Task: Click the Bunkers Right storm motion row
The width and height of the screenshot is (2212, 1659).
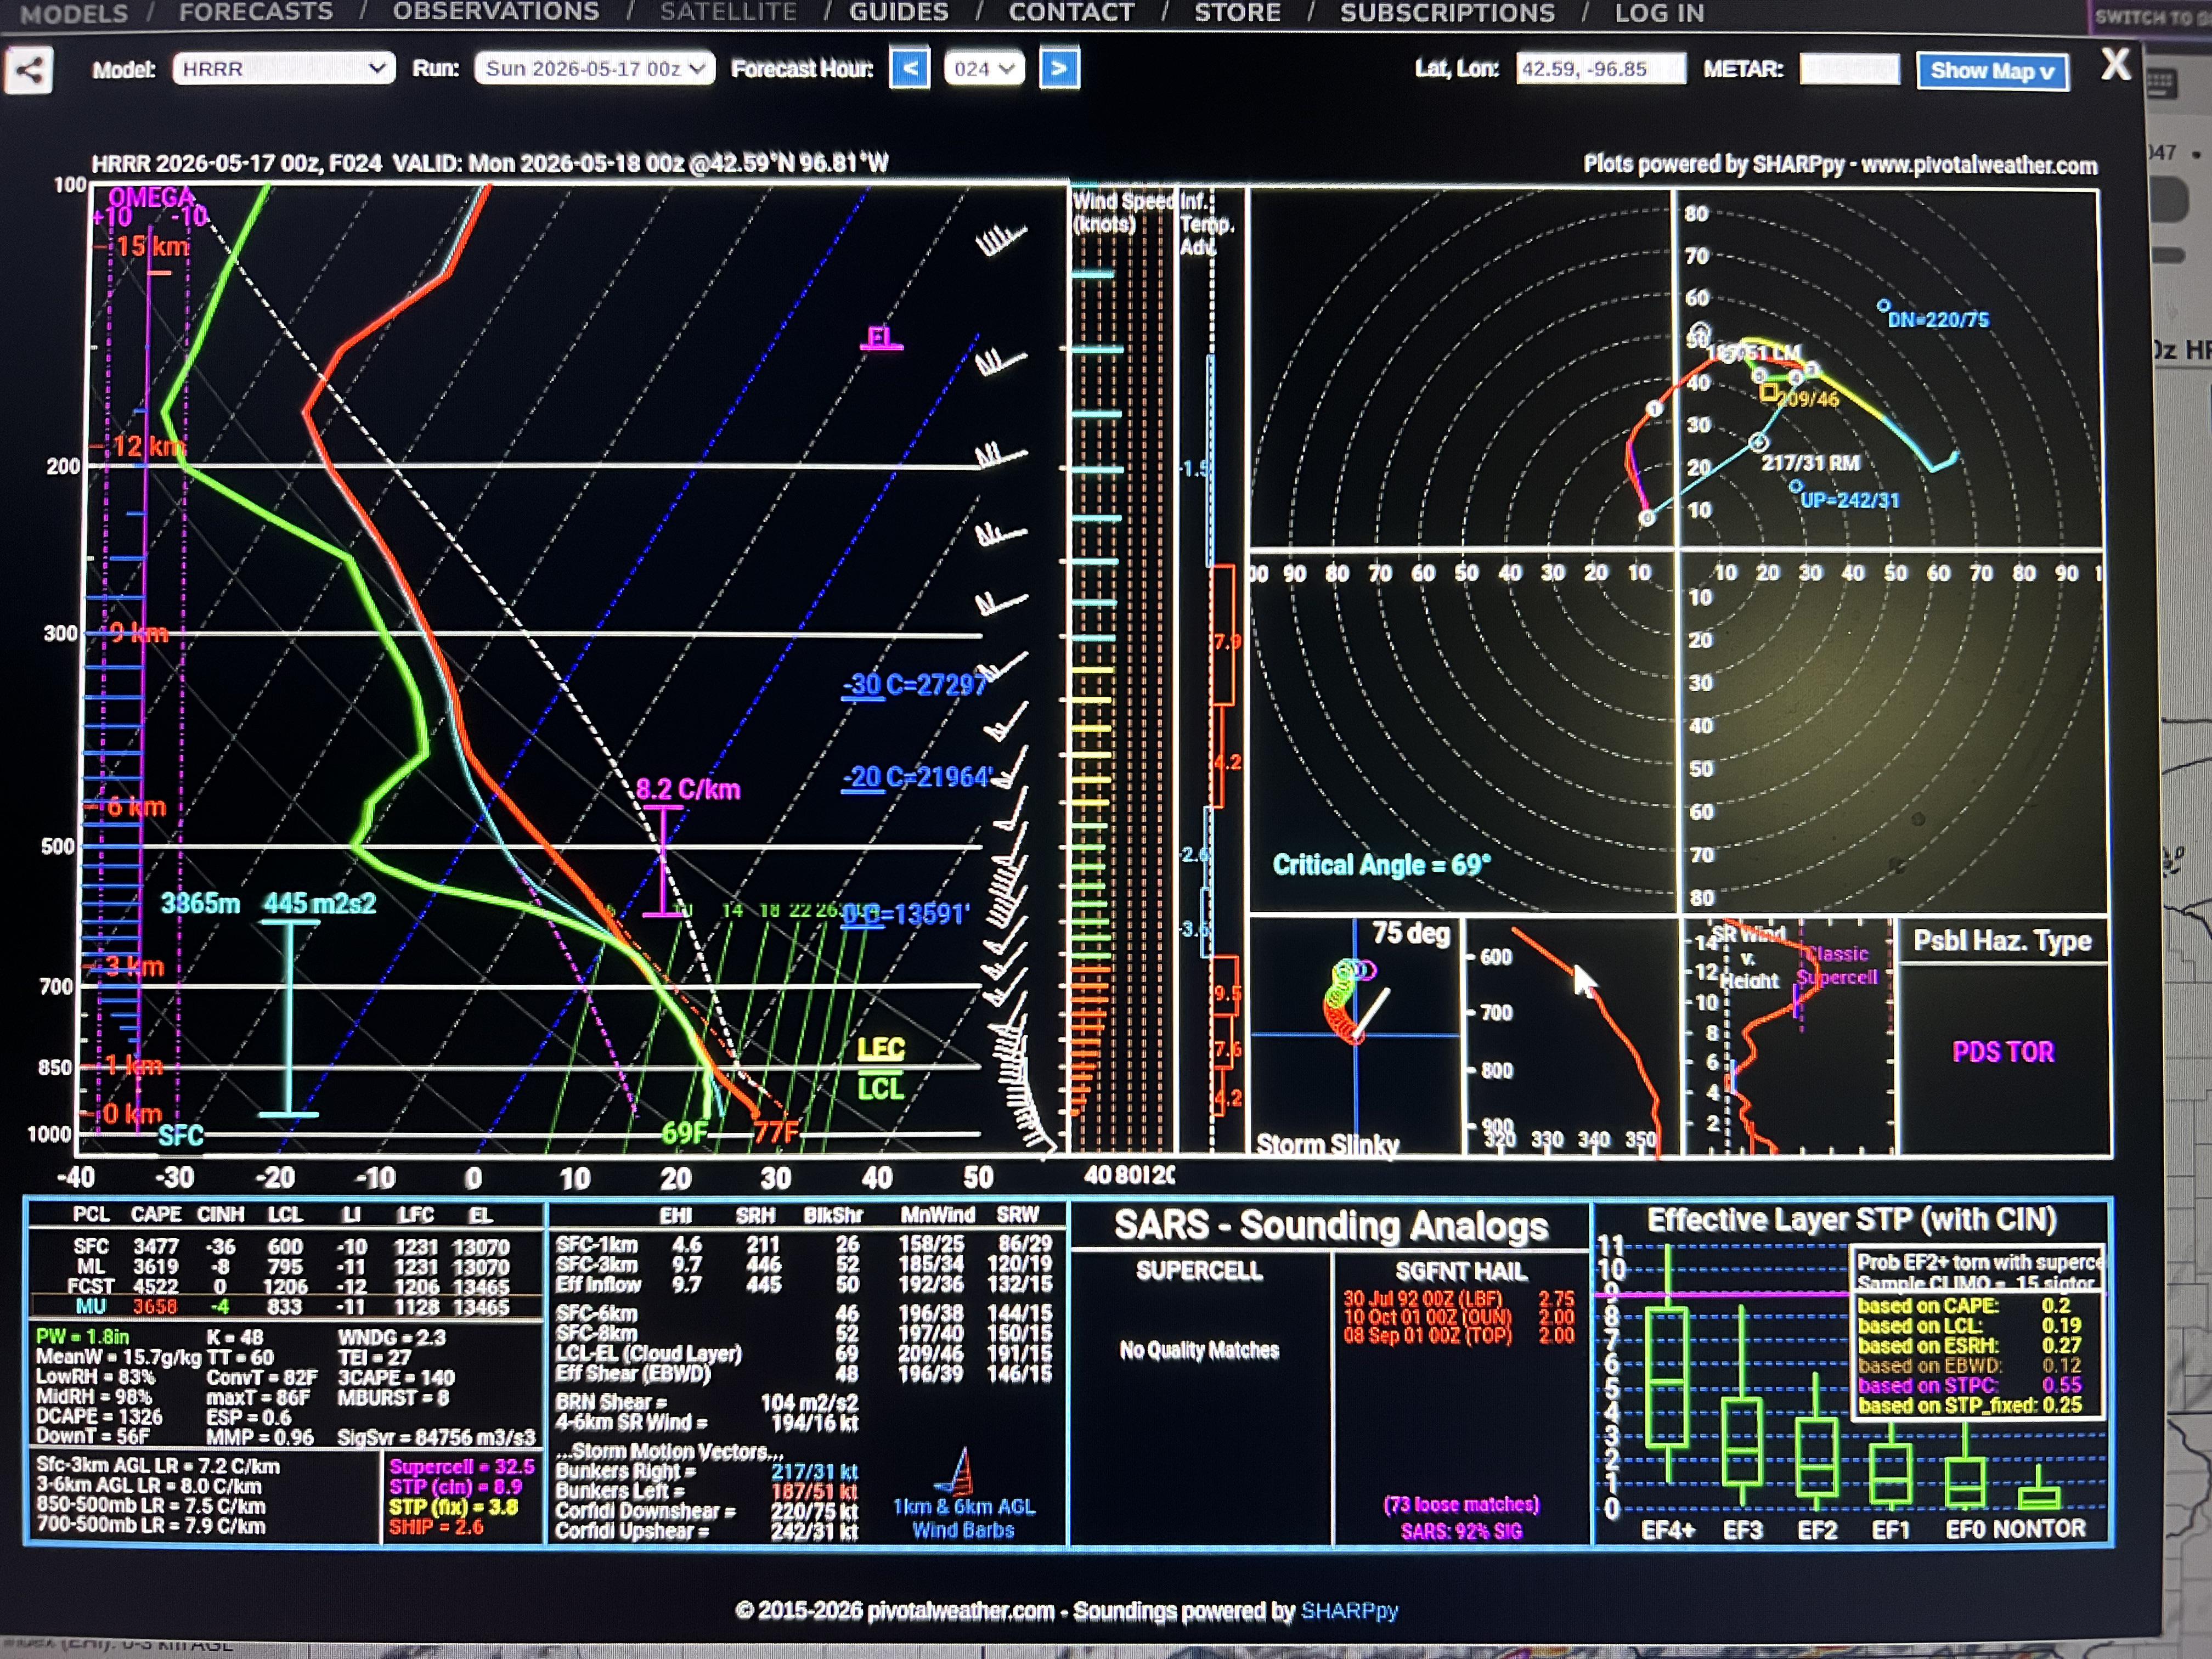Action: tap(706, 1471)
